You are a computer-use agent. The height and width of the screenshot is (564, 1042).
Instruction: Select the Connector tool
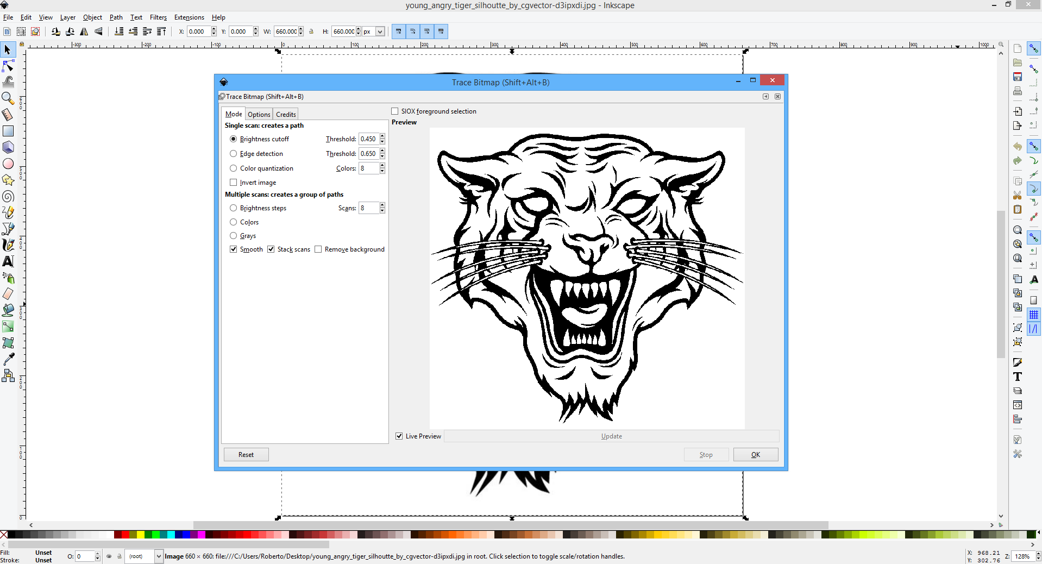point(8,375)
